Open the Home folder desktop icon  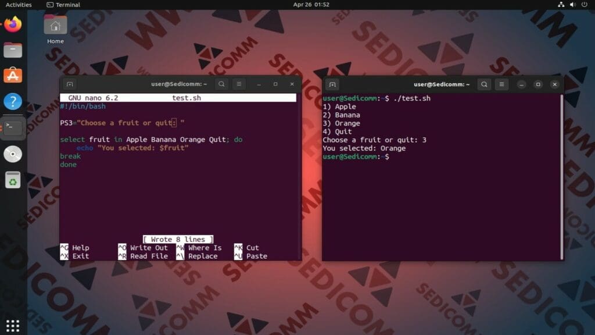tap(55, 29)
